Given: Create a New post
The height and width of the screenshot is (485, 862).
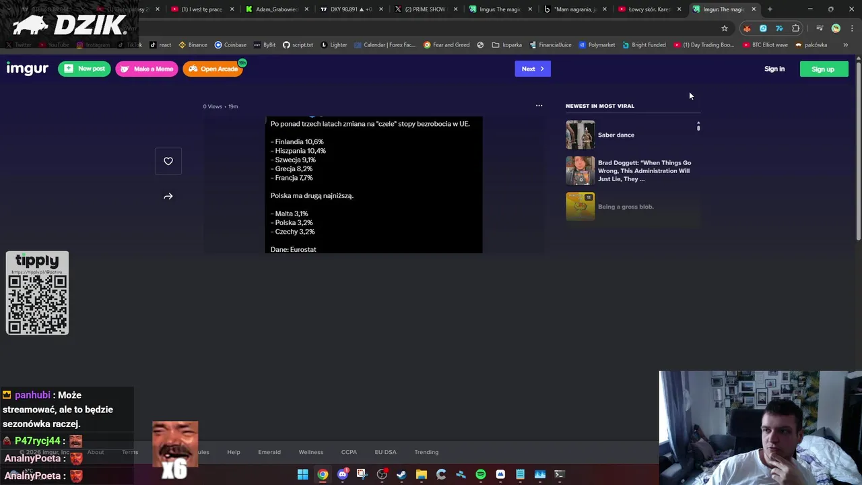Looking at the screenshot, I should pyautogui.click(x=84, y=69).
